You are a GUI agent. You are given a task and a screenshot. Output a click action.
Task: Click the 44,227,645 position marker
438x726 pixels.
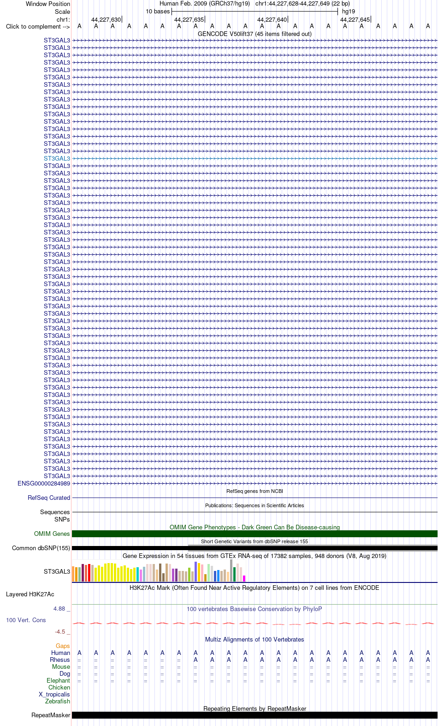[355, 19]
